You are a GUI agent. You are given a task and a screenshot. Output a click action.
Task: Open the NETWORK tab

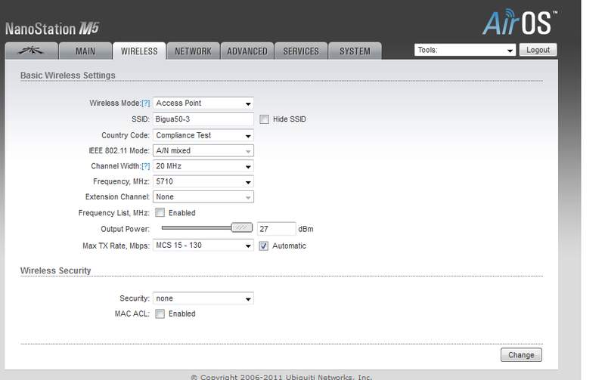pyautogui.click(x=193, y=51)
